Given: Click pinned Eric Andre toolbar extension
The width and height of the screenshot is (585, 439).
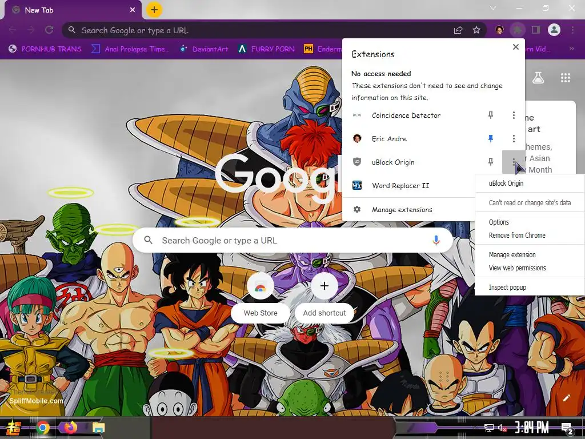Looking at the screenshot, I should pos(499,30).
